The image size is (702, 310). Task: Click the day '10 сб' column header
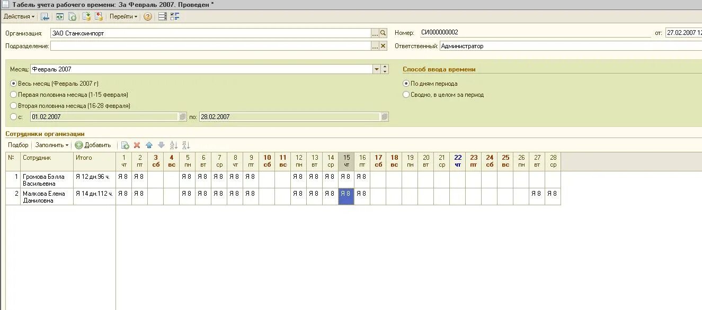267,161
